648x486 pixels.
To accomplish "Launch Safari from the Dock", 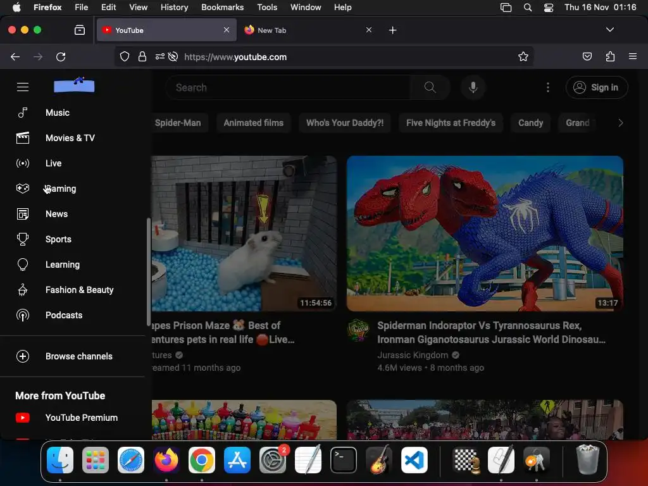I will (131, 460).
